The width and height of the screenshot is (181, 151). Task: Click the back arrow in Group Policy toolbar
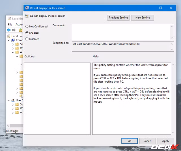[9, 30]
